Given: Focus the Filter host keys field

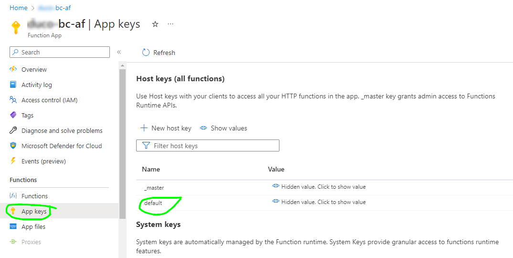Looking at the screenshot, I should [x=208, y=146].
